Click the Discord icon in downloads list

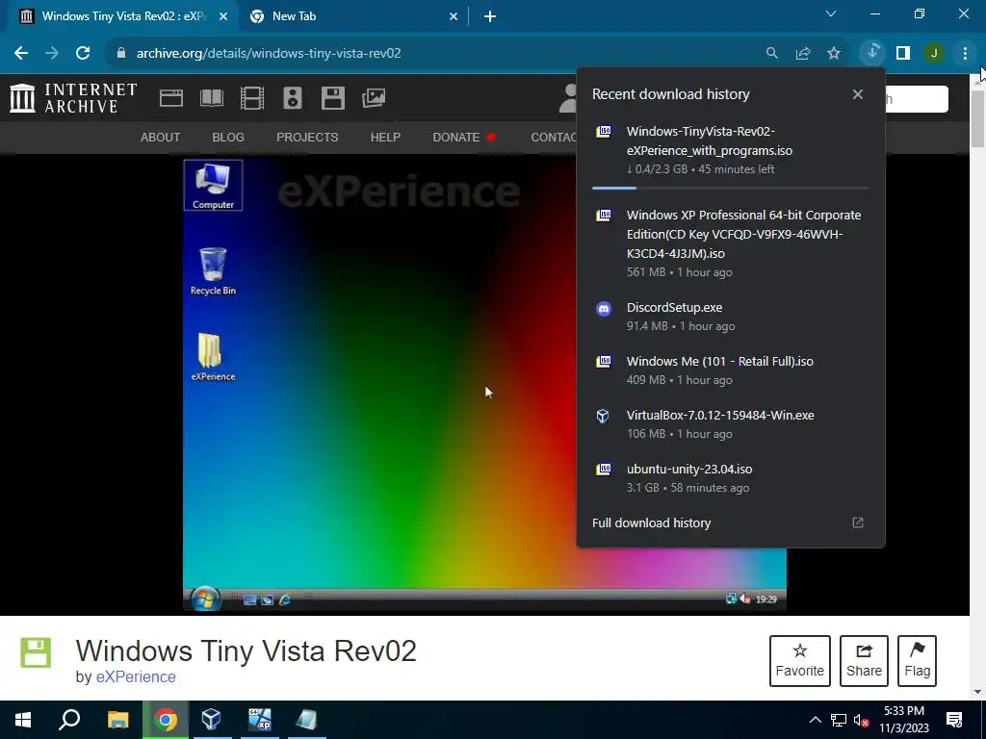point(604,309)
